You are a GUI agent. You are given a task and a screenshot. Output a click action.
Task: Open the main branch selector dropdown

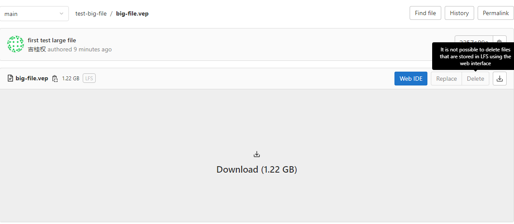point(34,14)
